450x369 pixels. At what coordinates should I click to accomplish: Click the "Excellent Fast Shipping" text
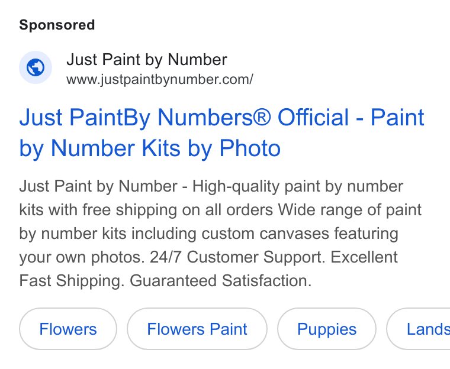[x=208, y=268]
